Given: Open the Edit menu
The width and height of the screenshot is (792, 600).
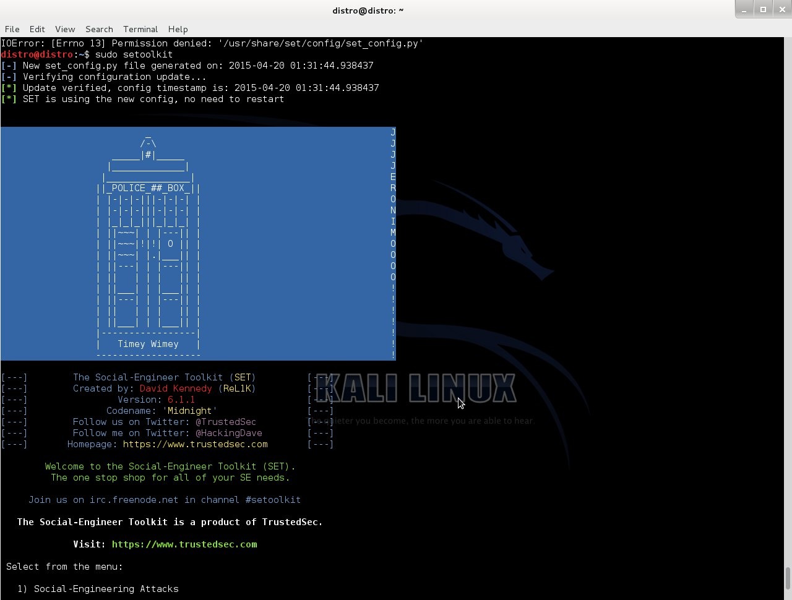Looking at the screenshot, I should (x=37, y=29).
